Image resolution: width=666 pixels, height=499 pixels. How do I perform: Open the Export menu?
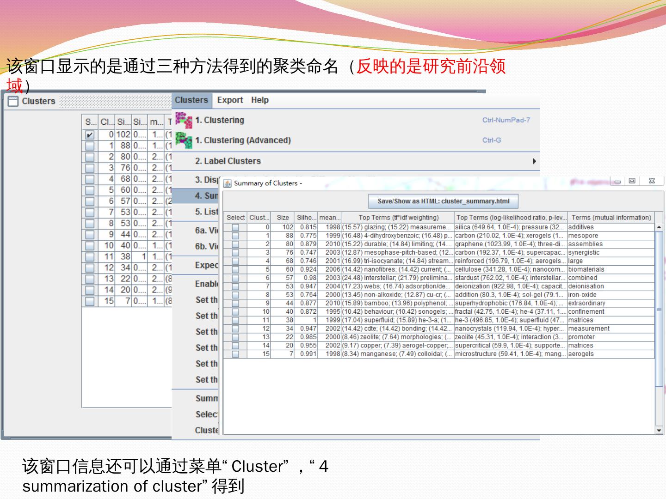coord(230,100)
